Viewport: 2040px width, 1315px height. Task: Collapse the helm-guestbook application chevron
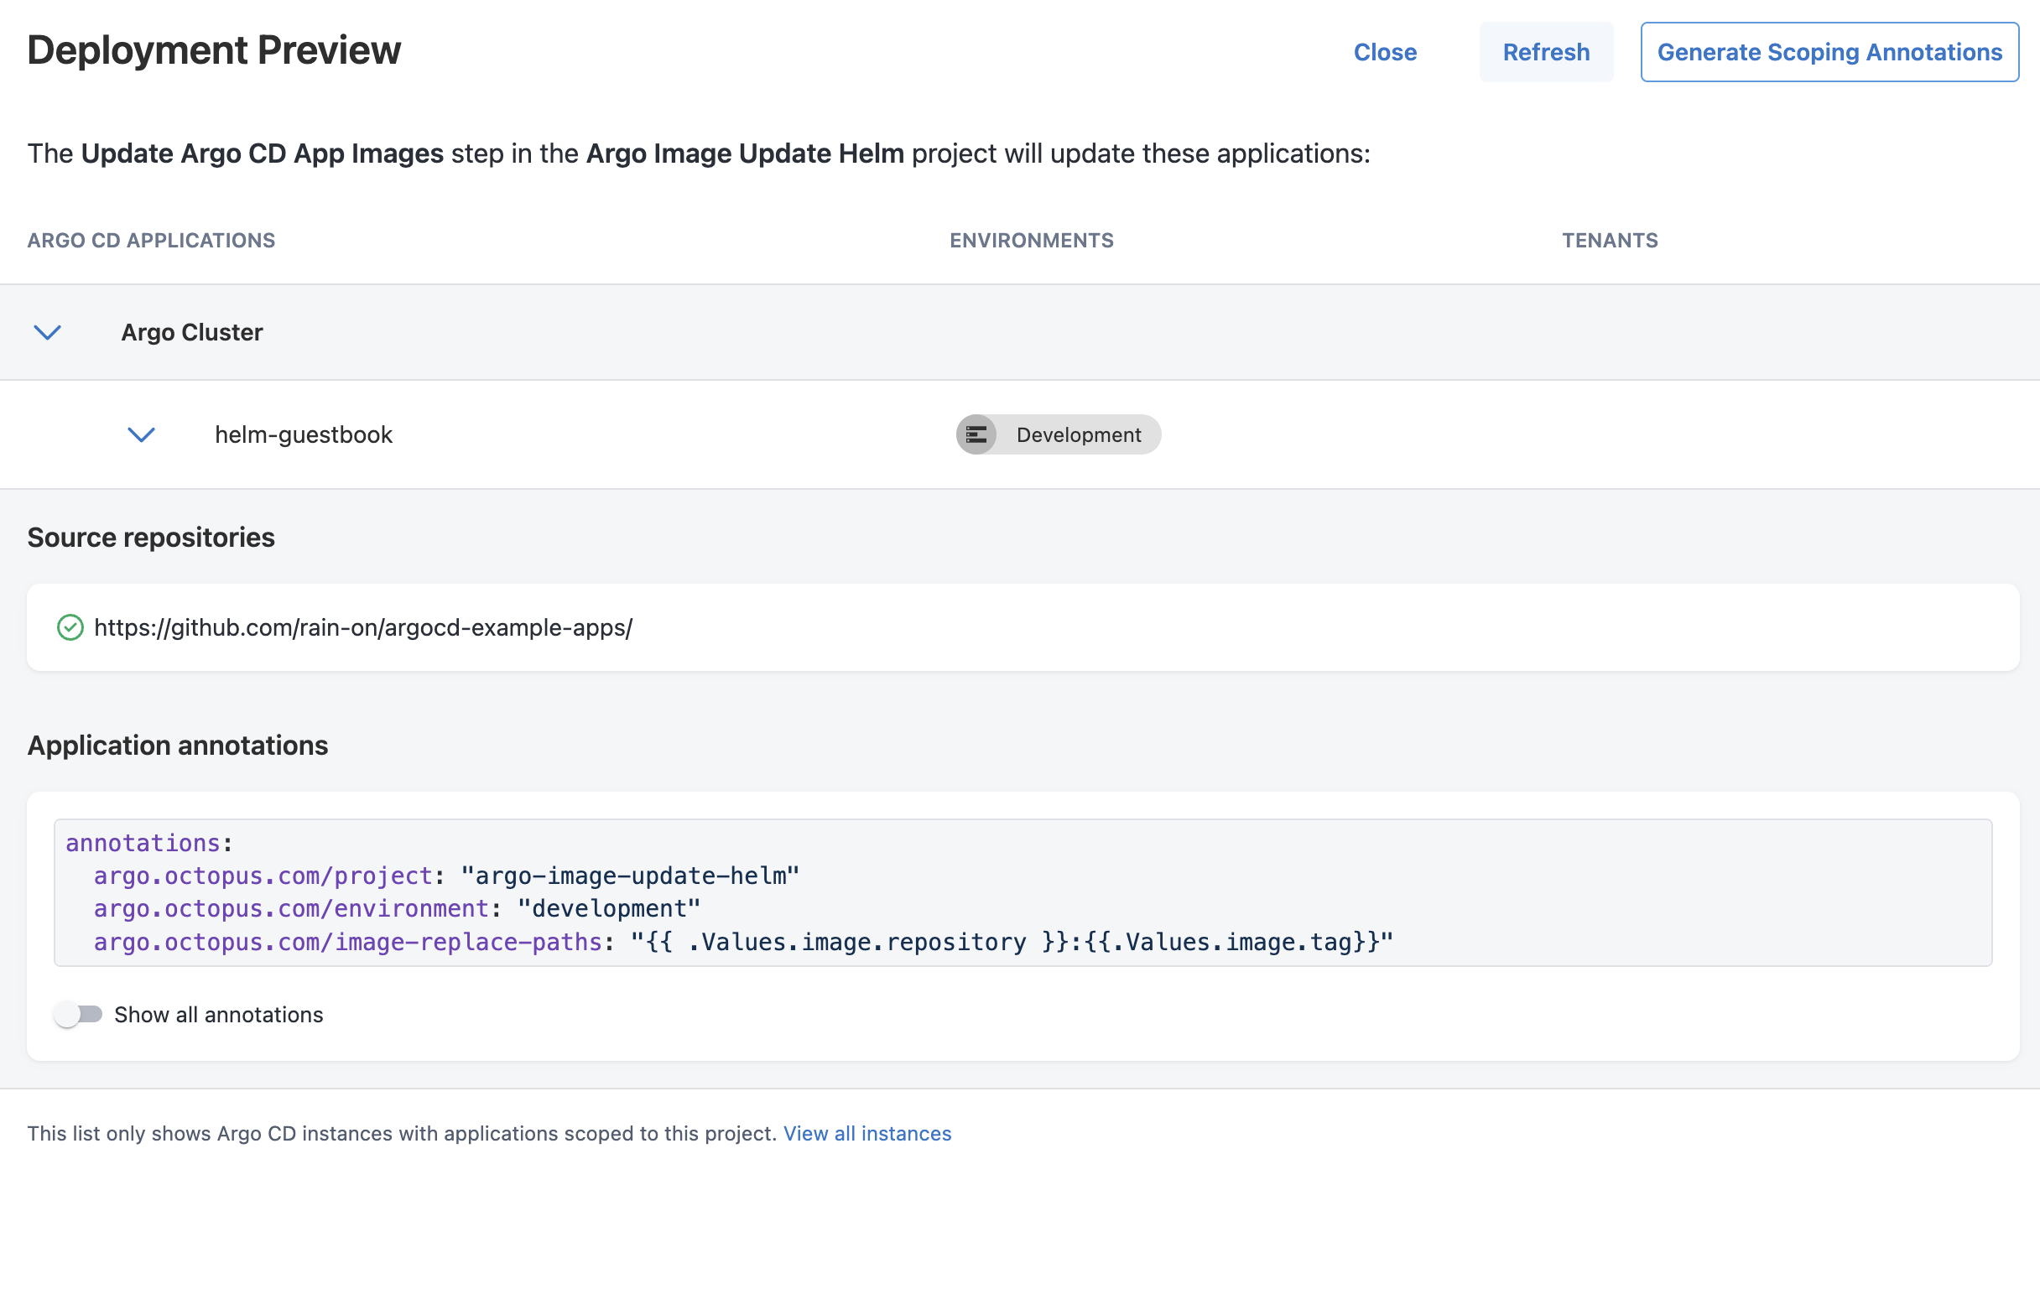[141, 434]
